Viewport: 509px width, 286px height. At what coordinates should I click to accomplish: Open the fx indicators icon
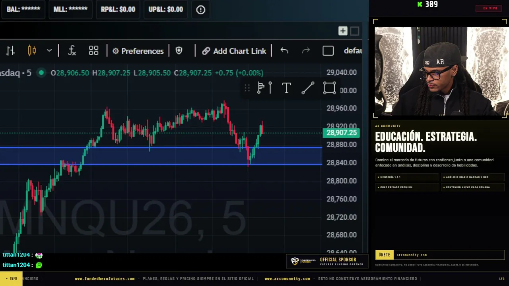(x=72, y=51)
